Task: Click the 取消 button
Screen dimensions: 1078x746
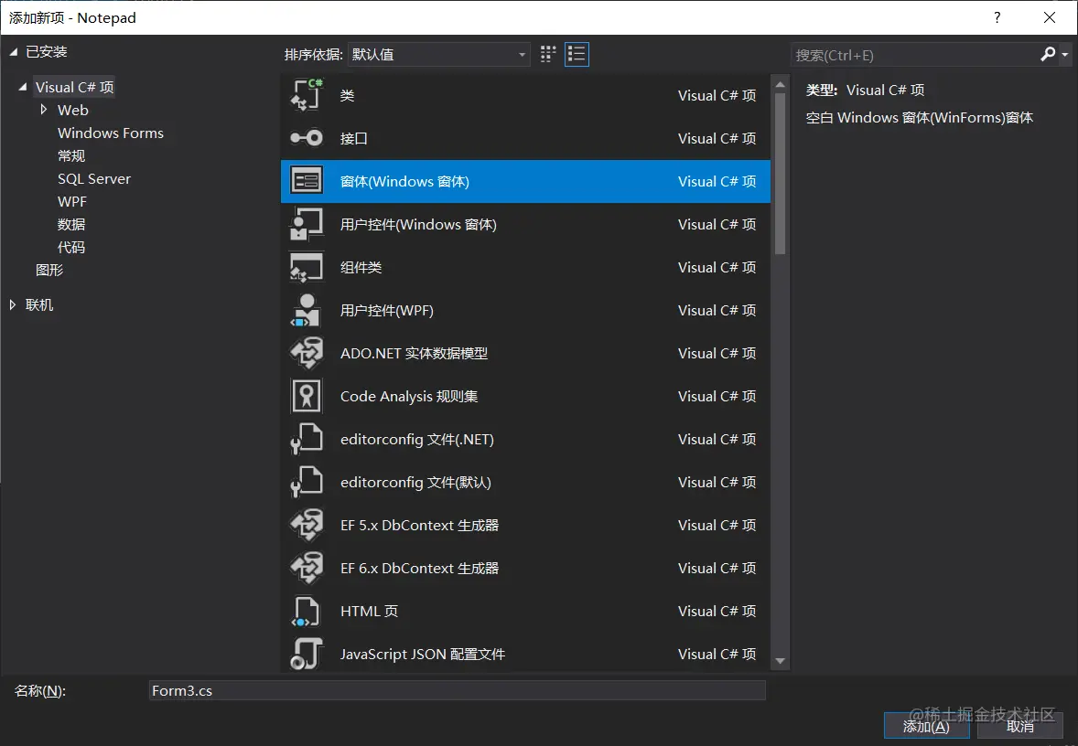Action: [x=1020, y=726]
